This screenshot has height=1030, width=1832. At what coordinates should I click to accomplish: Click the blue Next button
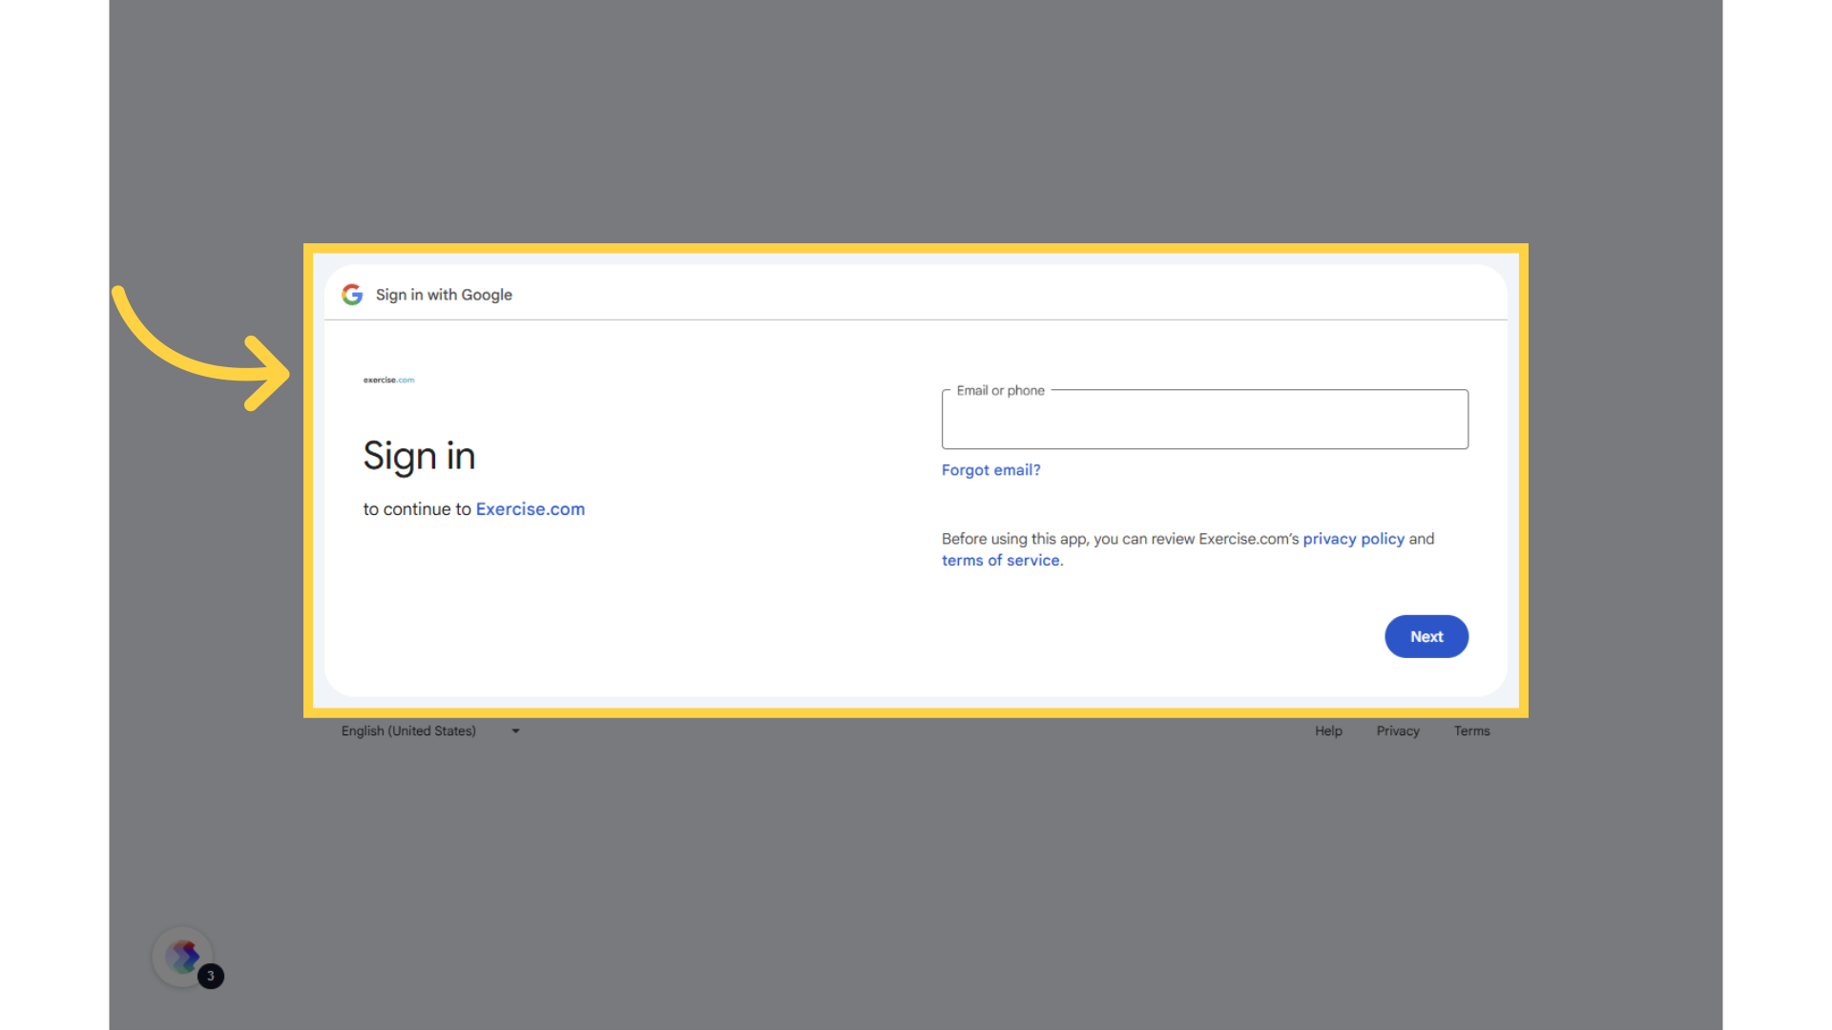[x=1426, y=636]
